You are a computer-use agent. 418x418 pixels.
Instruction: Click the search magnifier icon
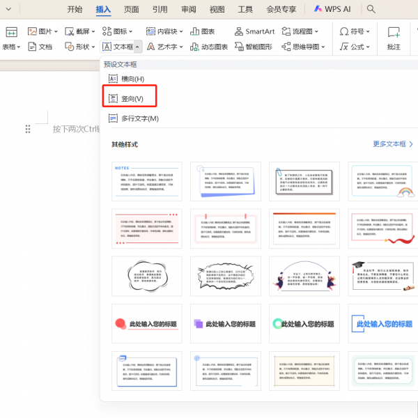(371, 9)
